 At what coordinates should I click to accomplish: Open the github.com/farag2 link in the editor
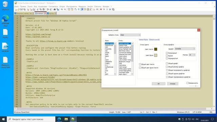coord(38,34)
